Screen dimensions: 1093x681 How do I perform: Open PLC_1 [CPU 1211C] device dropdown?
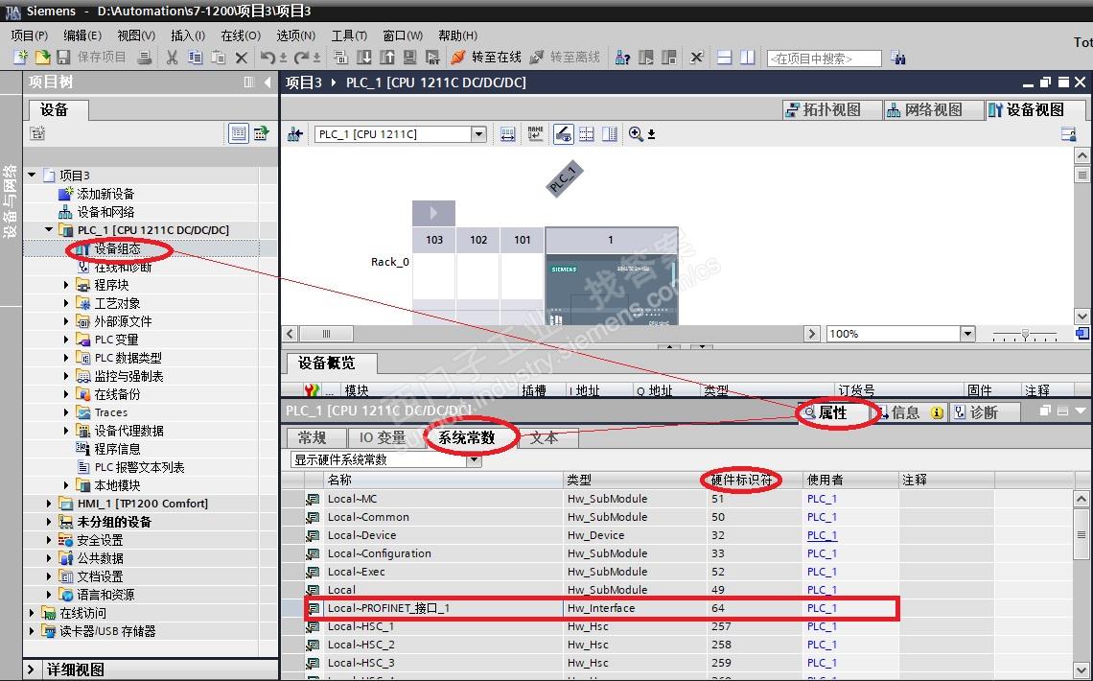(x=478, y=134)
